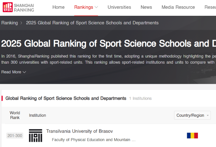Click the Transilvania University crest logo
Image resolution: width=216 pixels, height=147 pixels.
coord(36,135)
